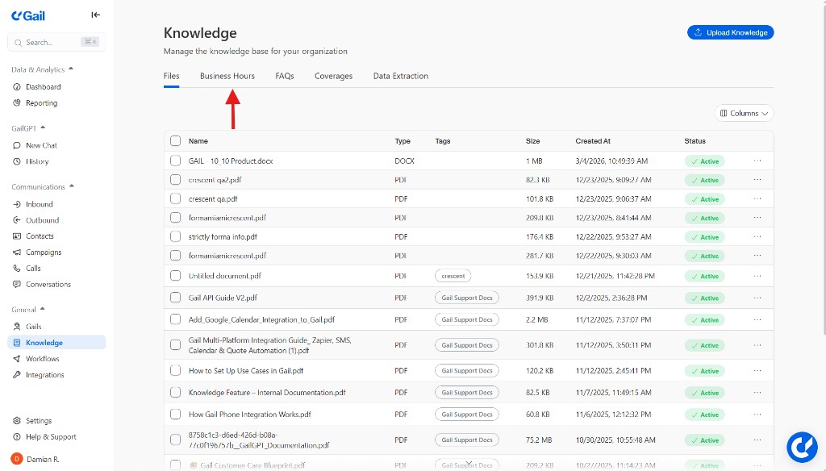826x471 pixels.
Task: Open Integrations page
Action: [x=44, y=375]
